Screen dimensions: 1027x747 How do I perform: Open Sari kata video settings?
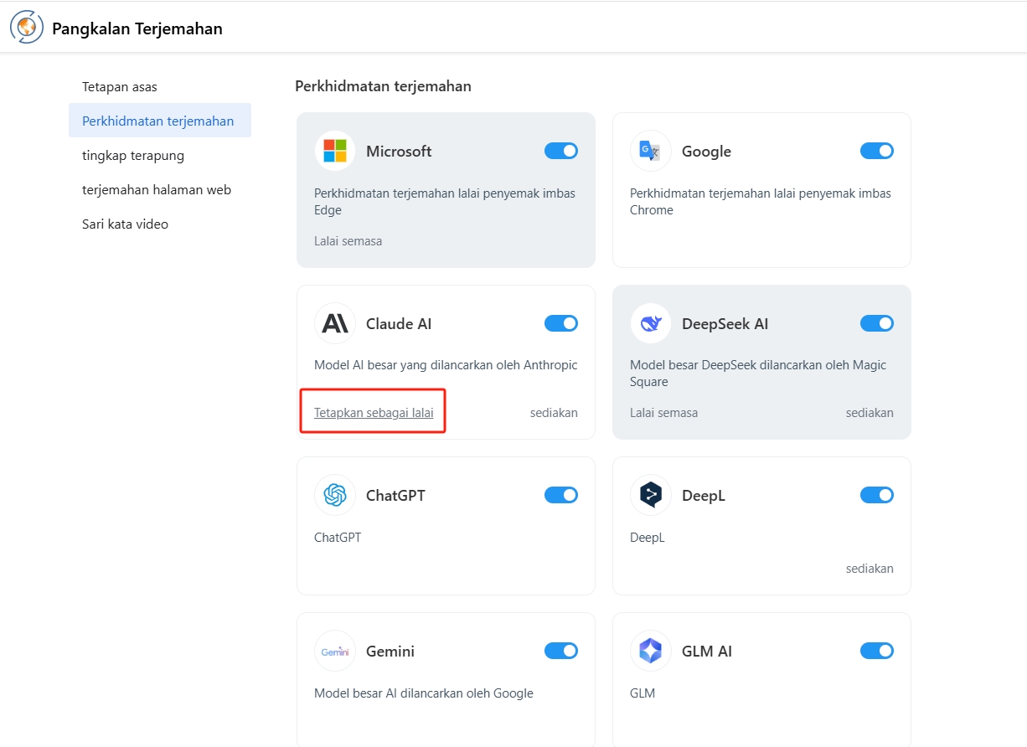[x=160, y=224]
